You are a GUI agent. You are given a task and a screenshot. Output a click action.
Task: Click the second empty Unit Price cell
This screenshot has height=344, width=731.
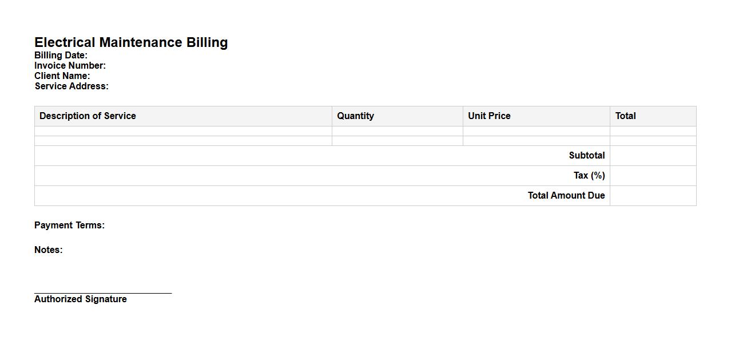click(536, 141)
